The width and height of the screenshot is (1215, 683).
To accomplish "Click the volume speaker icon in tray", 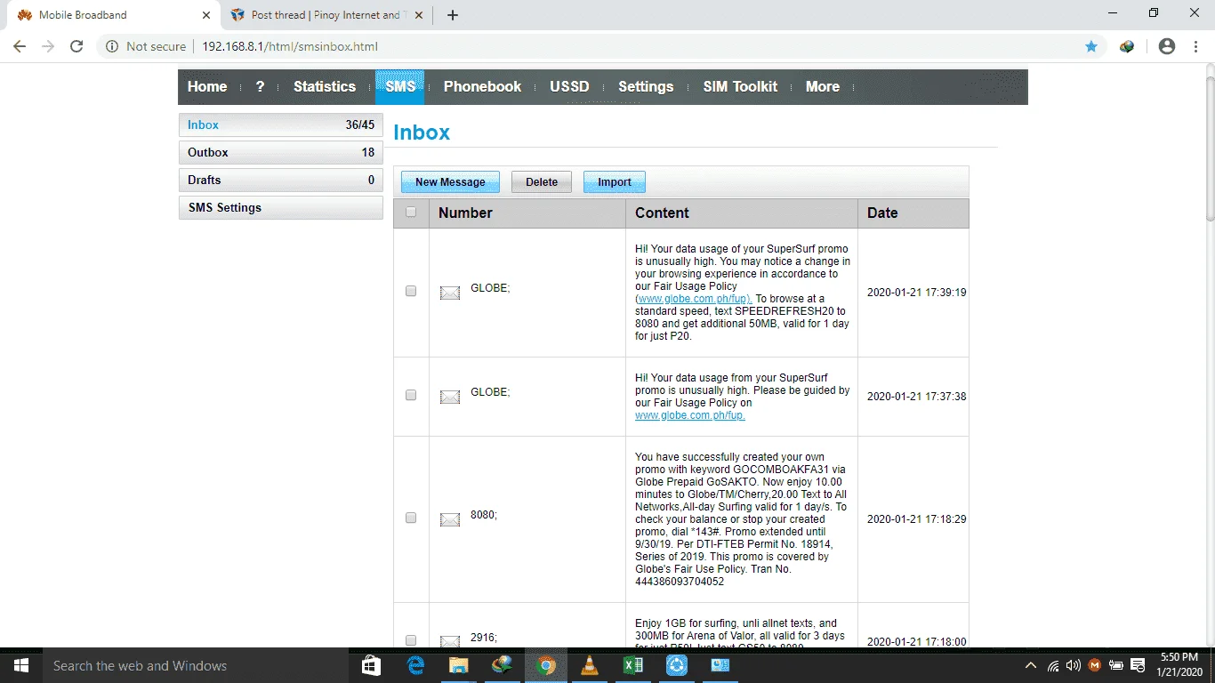I will click(x=1073, y=665).
